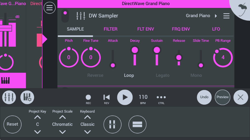
Task: Open the CTRL three-dots menu
Action: point(161,99)
